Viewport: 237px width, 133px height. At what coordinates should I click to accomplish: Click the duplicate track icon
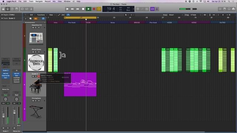tap(31, 18)
